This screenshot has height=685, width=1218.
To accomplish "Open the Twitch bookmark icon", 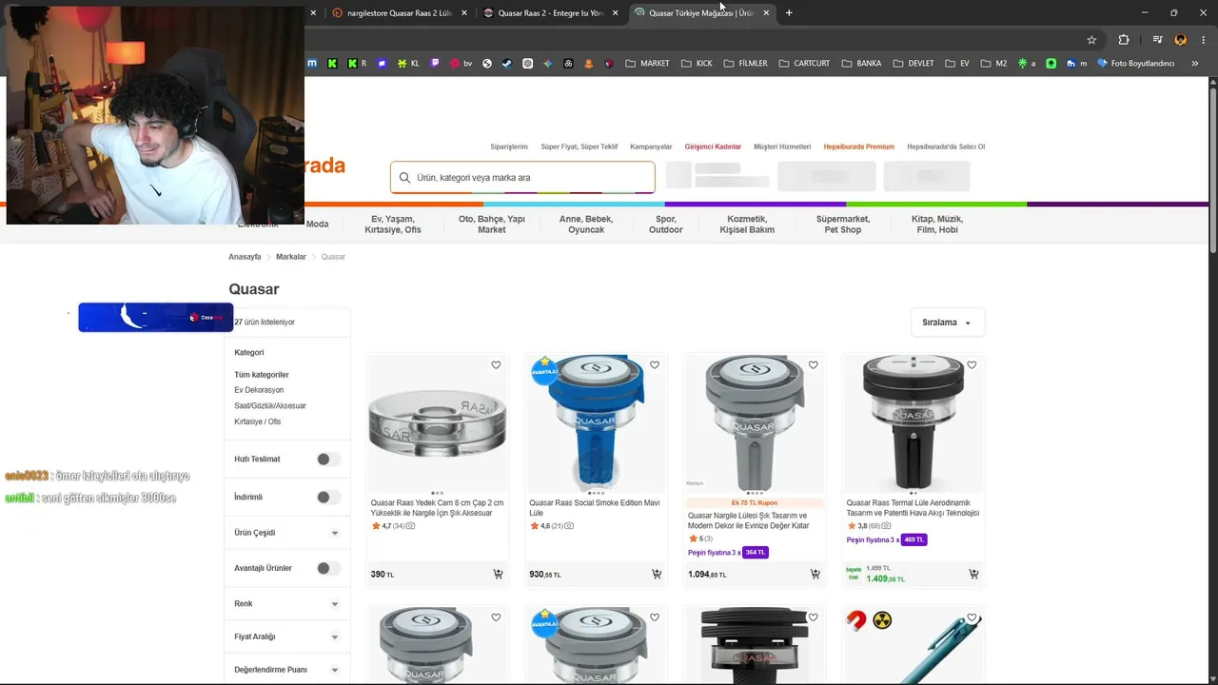I will click(436, 64).
